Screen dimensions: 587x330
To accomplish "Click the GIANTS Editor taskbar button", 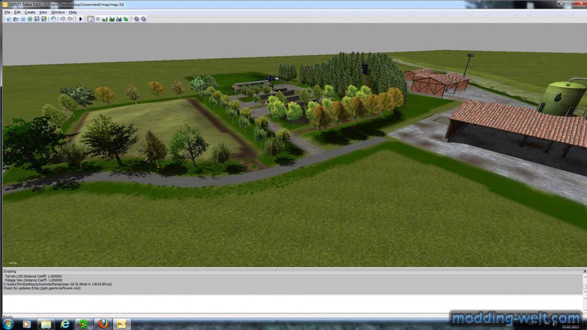I will 121,324.
